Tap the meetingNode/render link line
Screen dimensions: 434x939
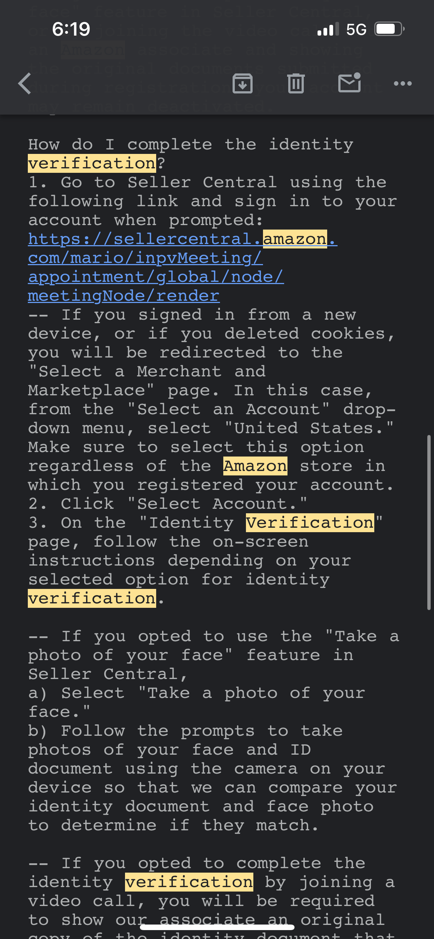[124, 296]
